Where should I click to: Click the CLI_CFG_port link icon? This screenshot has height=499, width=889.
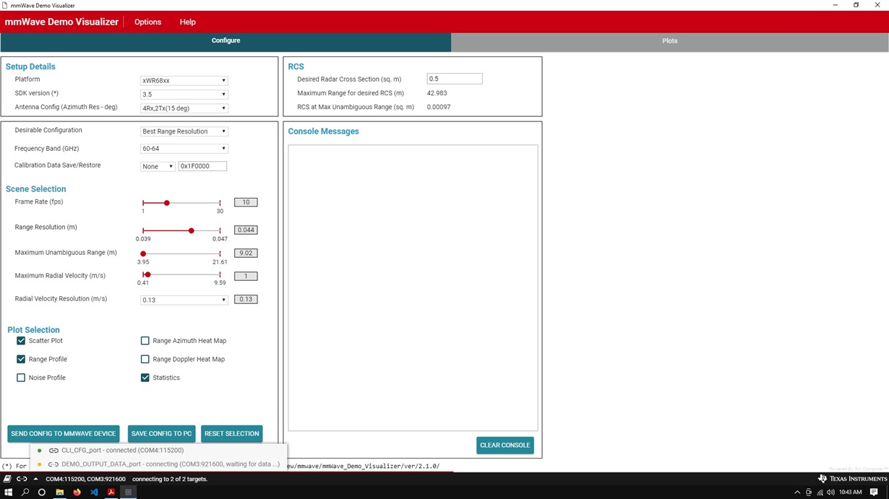coord(53,451)
